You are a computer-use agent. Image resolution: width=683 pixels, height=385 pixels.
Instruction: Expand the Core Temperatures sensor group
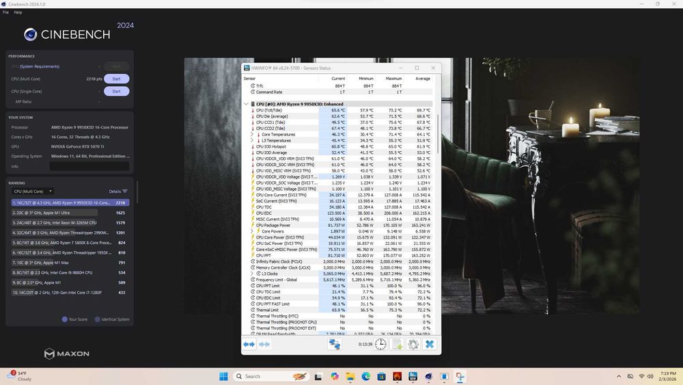pyautogui.click(x=252, y=134)
